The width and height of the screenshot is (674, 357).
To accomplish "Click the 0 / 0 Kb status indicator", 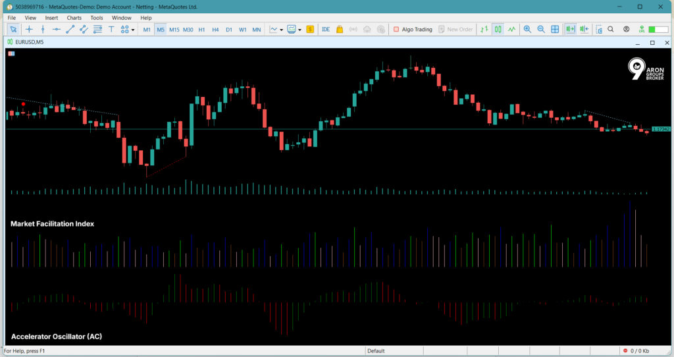I will pyautogui.click(x=636, y=351).
